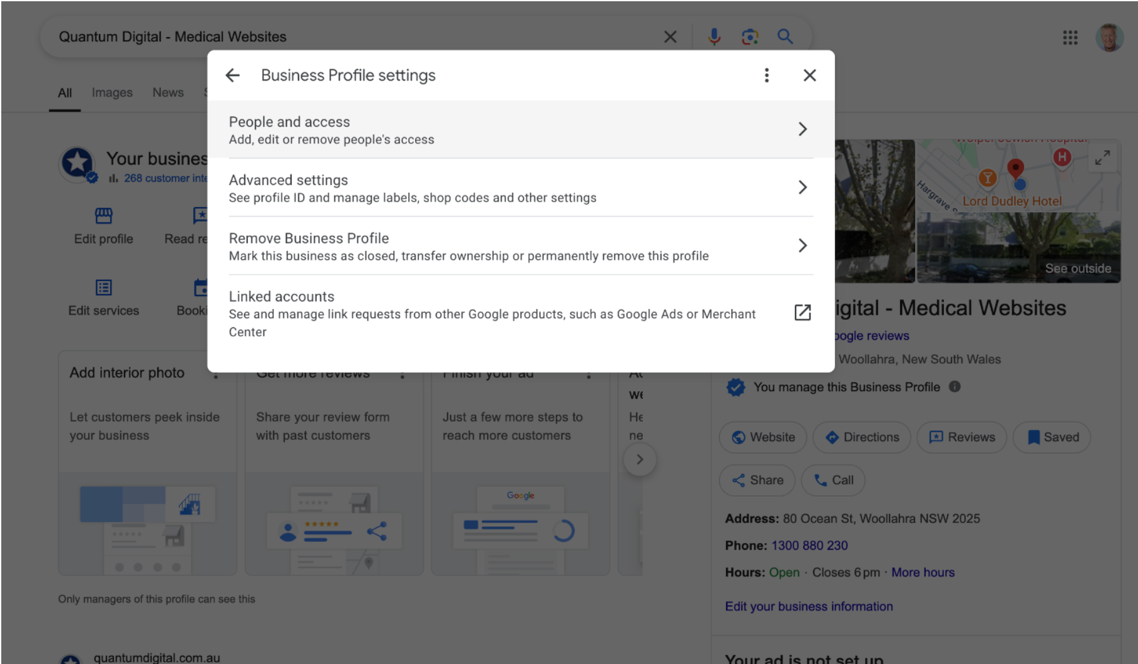Switch to the News tab
This screenshot has height=664, width=1138.
point(168,93)
